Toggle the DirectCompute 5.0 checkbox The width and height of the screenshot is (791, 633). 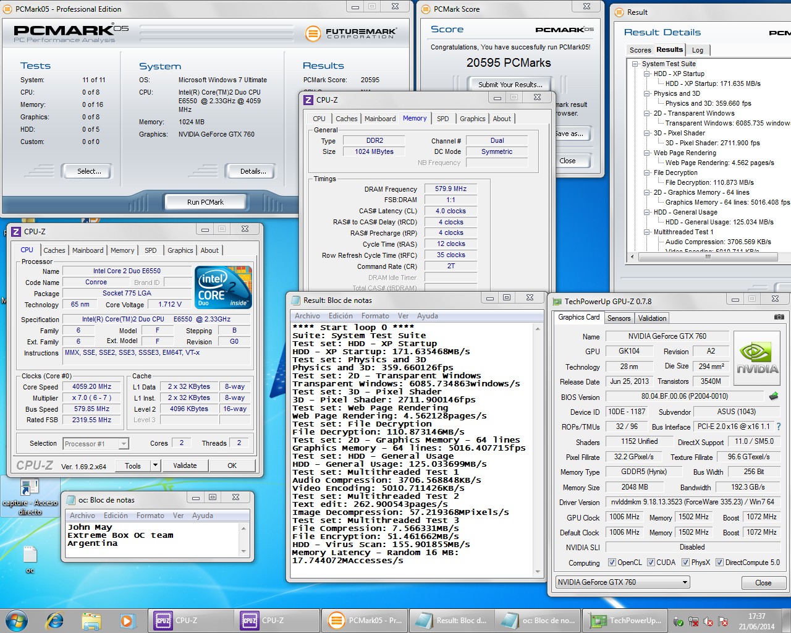(719, 563)
